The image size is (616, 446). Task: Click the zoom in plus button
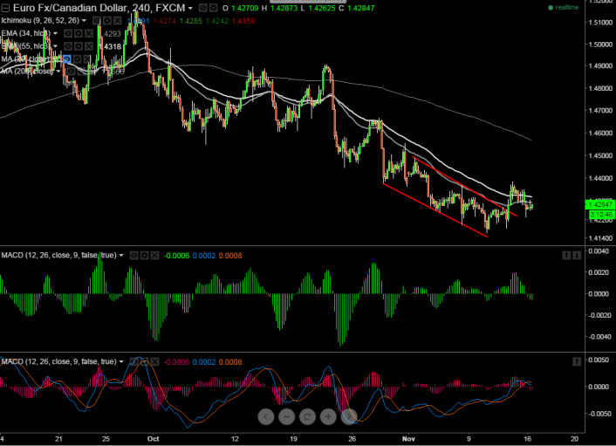(x=330, y=417)
